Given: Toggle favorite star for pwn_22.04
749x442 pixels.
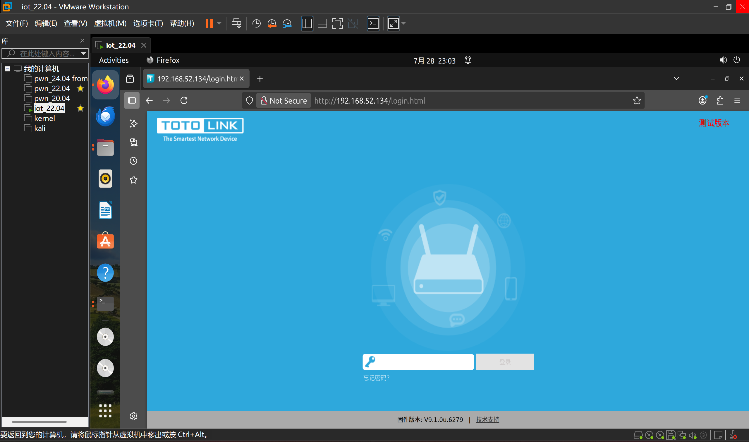Looking at the screenshot, I should pyautogui.click(x=80, y=88).
